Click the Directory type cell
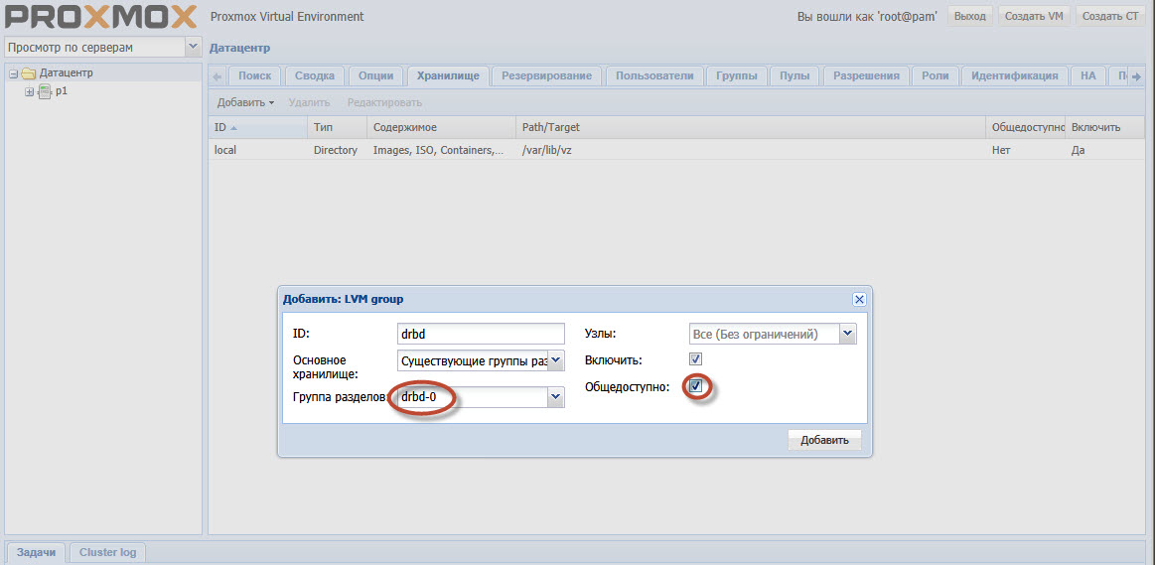The image size is (1155, 565). [336, 150]
